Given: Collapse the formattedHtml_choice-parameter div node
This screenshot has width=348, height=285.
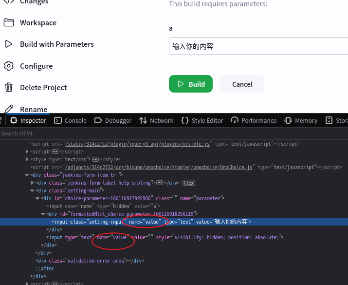Looking at the screenshot, I should [x=43, y=214].
